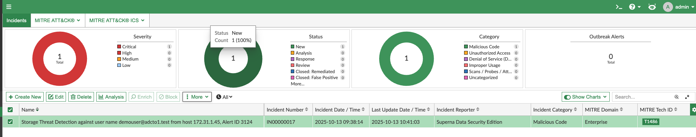Uncheck the Storage Threat Detection incident row
This screenshot has height=137, width=696.
[10, 122]
